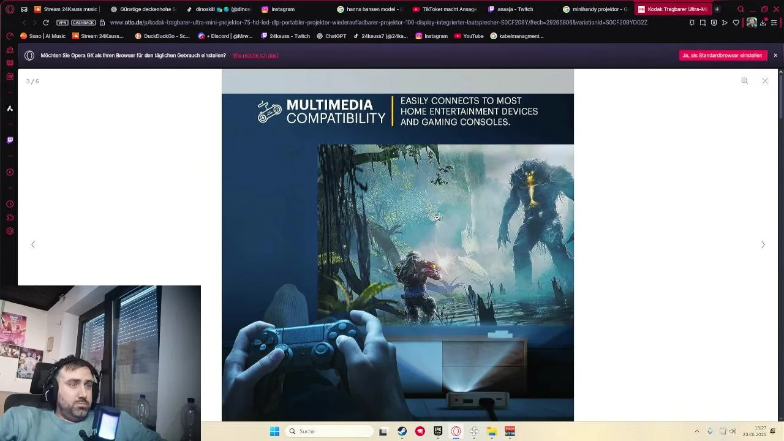
Task: Open 24kauss - Twitch bookmark
Action: [x=285, y=36]
